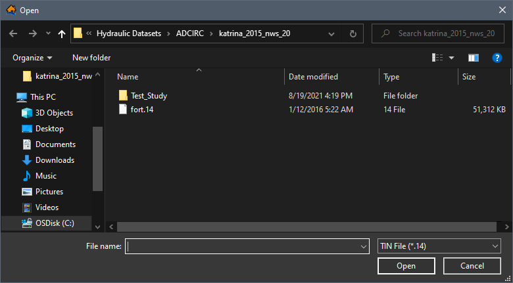This screenshot has height=283, width=513.
Task: Select ADCIRC in the address path
Action: [190, 33]
